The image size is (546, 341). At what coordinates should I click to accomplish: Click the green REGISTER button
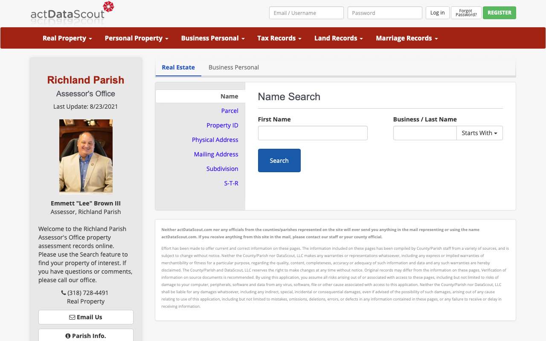pyautogui.click(x=499, y=13)
